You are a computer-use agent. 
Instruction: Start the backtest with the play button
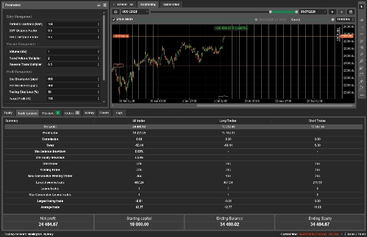[332, 12]
